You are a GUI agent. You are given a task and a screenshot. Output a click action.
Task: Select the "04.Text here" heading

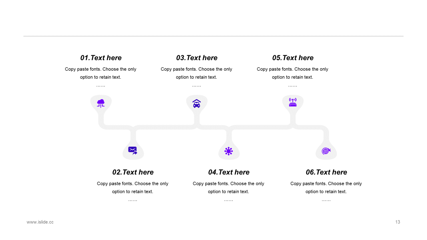[x=229, y=172]
